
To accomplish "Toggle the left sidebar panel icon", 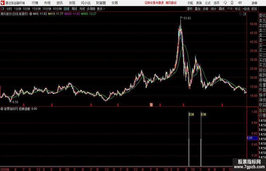I will click(x=2, y=9).
